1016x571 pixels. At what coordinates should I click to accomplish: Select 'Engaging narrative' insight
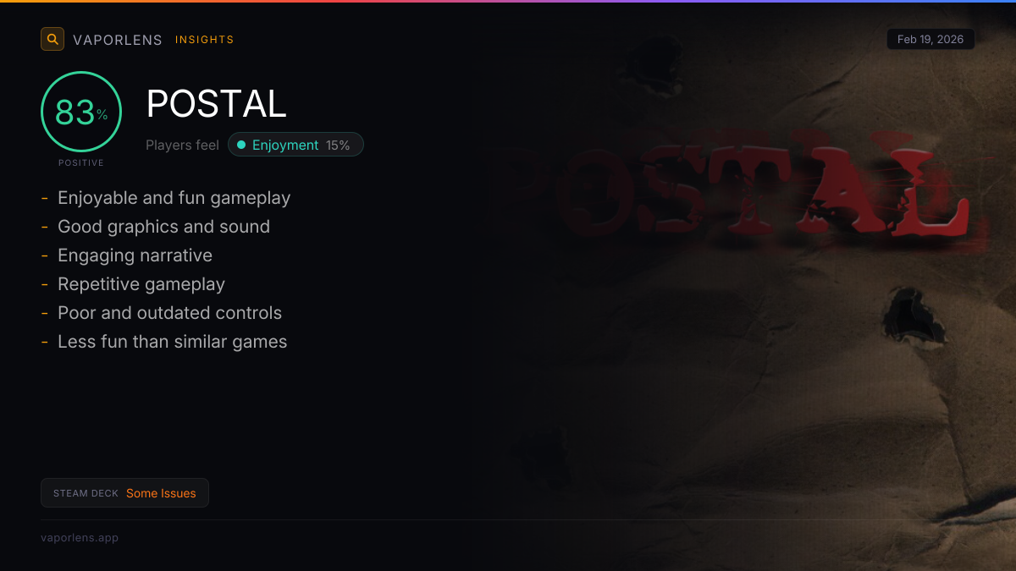[x=135, y=255]
